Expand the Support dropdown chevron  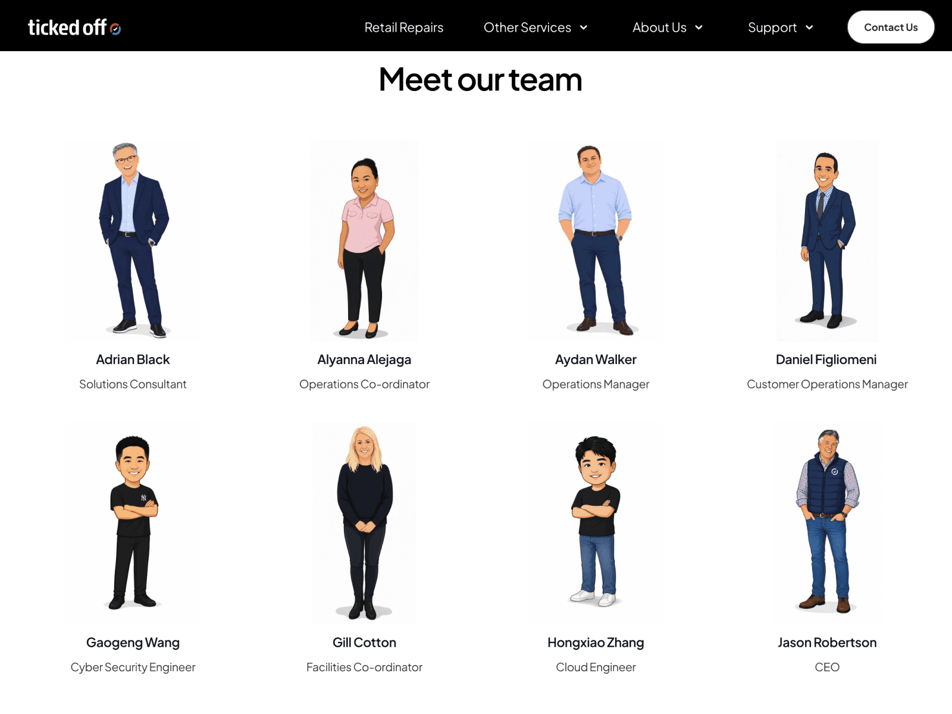(809, 27)
